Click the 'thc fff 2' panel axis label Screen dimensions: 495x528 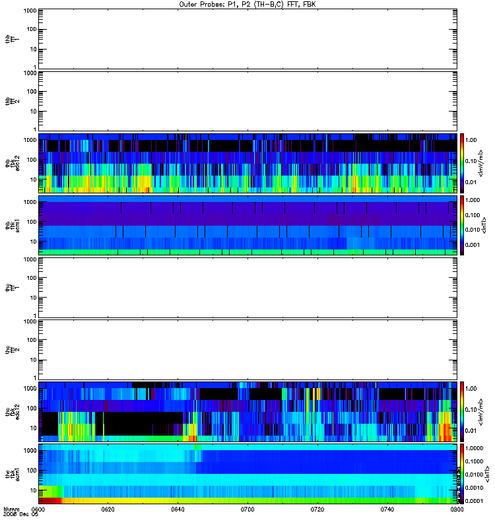click(x=12, y=350)
